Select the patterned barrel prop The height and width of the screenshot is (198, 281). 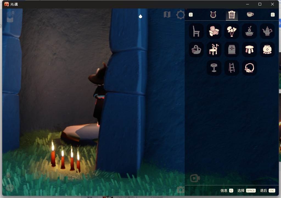(x=232, y=50)
